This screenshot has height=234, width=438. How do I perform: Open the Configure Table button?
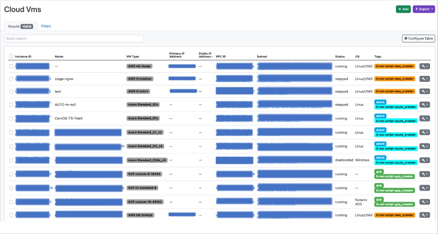pos(418,38)
